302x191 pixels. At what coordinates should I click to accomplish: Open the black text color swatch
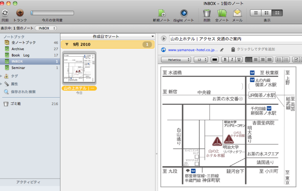(214, 60)
